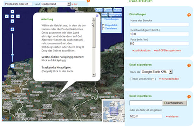
Task: Click the zurücksetzen link
Action: 141,50
